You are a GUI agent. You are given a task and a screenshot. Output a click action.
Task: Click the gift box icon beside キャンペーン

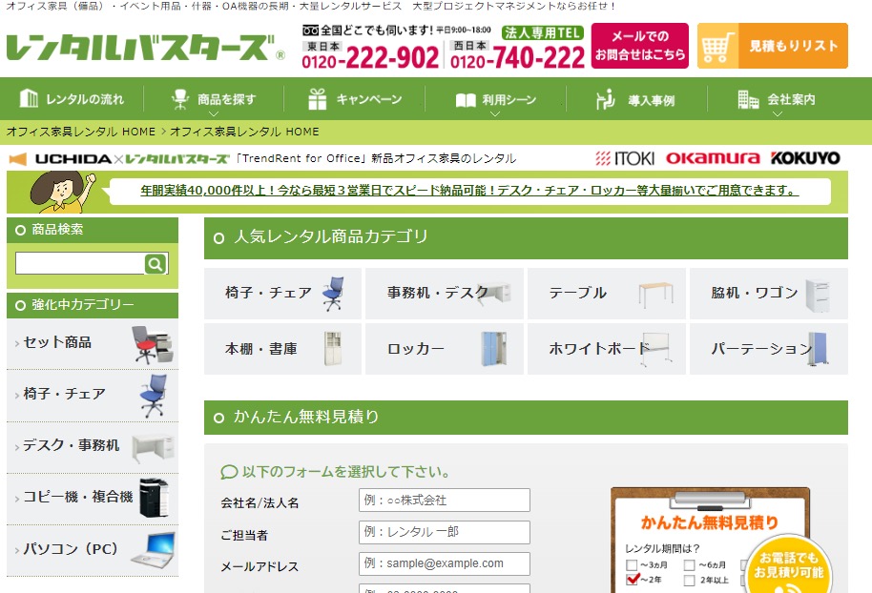[x=318, y=99]
